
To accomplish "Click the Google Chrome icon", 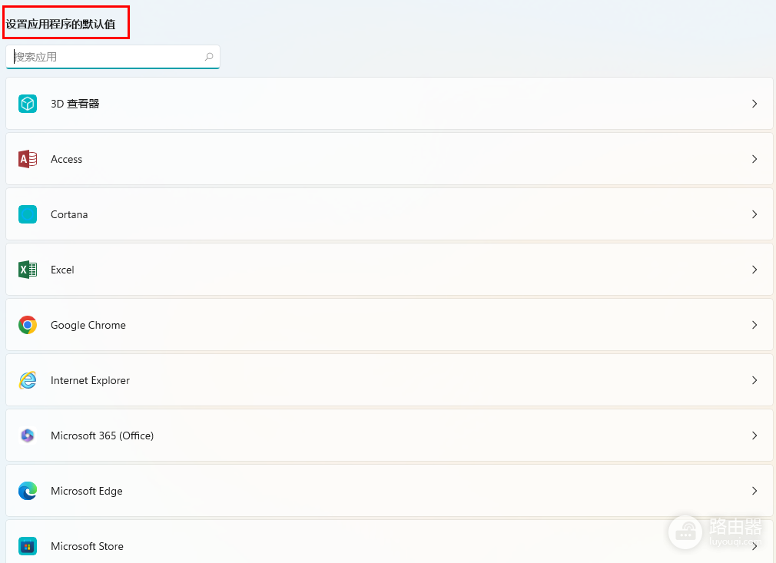I will point(28,325).
